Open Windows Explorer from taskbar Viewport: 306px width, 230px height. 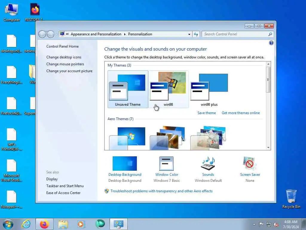[63, 224]
